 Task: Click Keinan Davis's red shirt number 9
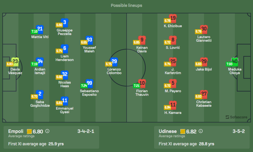142,40
